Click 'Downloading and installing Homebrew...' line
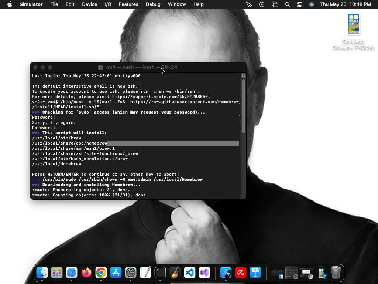The image size is (378, 284). 91,185
